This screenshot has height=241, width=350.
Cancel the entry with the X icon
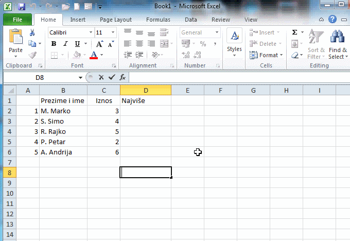[x=101, y=77]
